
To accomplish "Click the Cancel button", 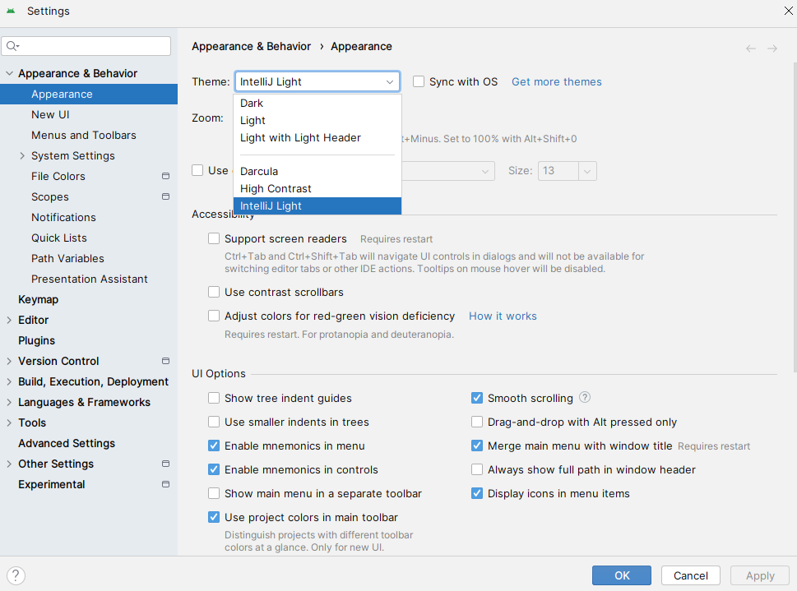I will 690,575.
